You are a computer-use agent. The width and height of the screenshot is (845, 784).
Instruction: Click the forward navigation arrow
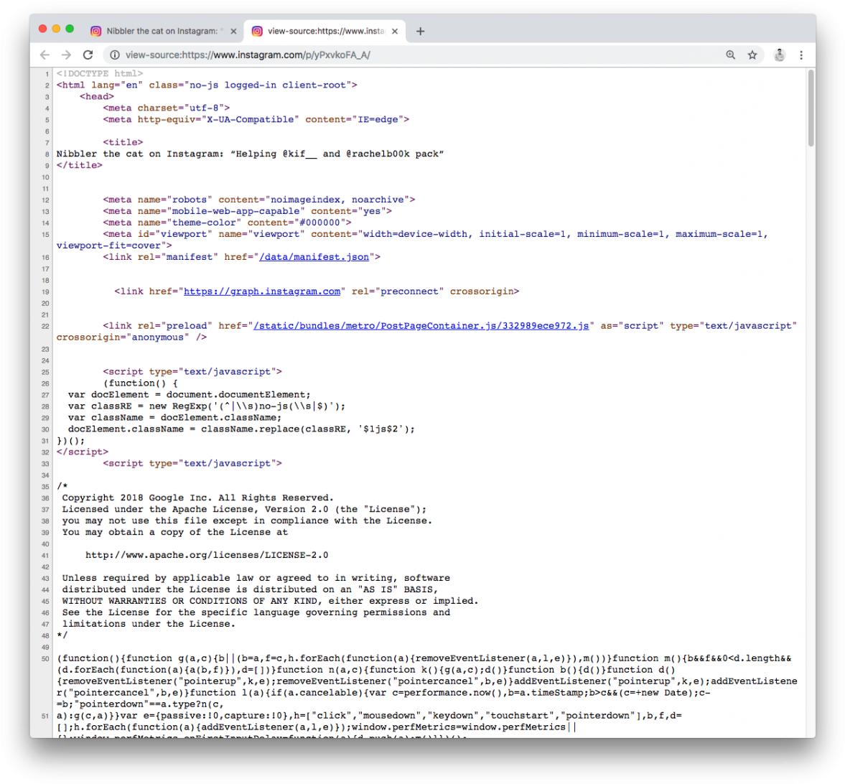66,55
